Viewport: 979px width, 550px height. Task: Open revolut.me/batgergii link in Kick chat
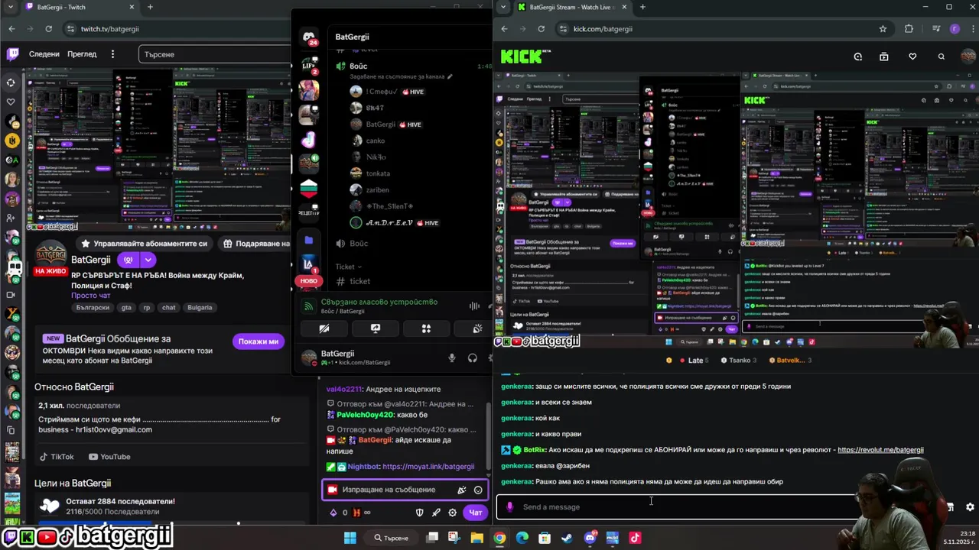tap(880, 450)
